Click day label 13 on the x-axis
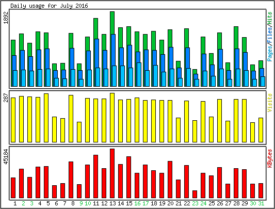 112,203
